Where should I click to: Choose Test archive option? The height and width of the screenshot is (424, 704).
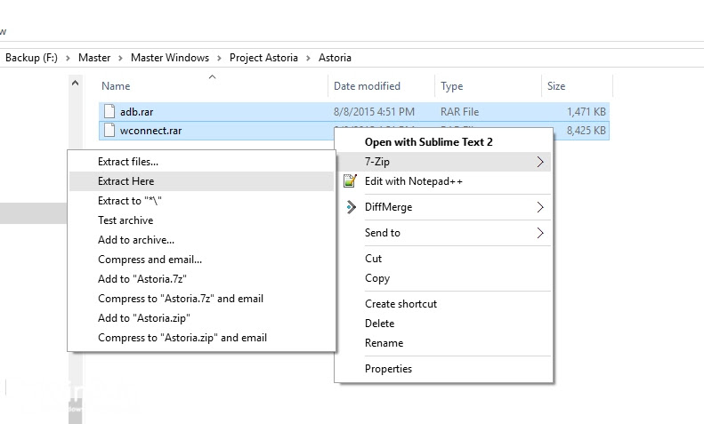coord(201,220)
